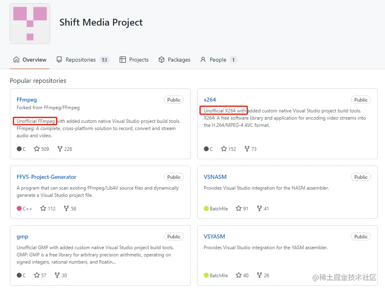The width and height of the screenshot is (385, 290).
Task: Click the Projects table icon
Action: point(122,60)
